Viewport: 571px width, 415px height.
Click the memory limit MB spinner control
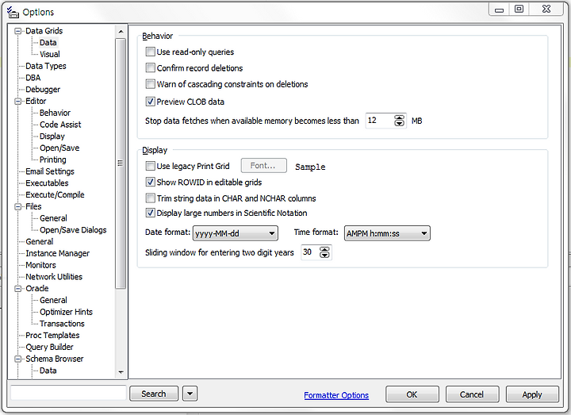point(400,121)
